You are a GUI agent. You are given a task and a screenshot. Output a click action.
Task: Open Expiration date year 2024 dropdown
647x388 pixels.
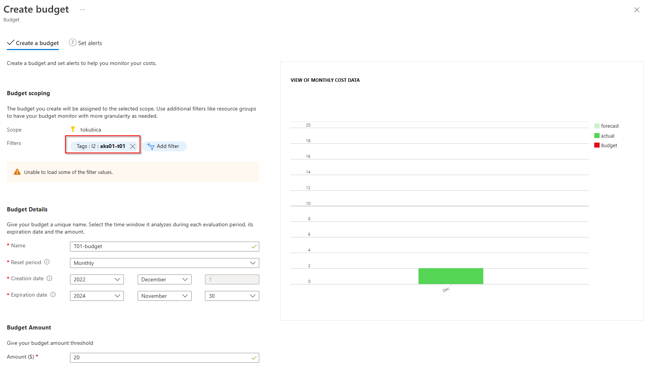click(x=97, y=296)
